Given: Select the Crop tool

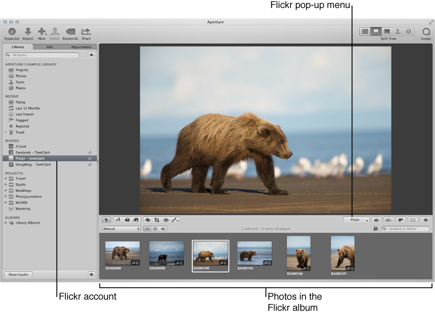Looking at the screenshot, I should (x=157, y=220).
